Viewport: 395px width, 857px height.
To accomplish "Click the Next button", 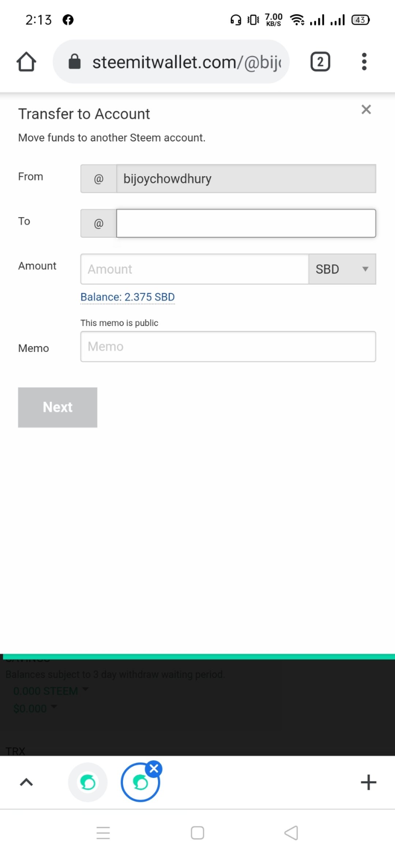I will point(58,407).
